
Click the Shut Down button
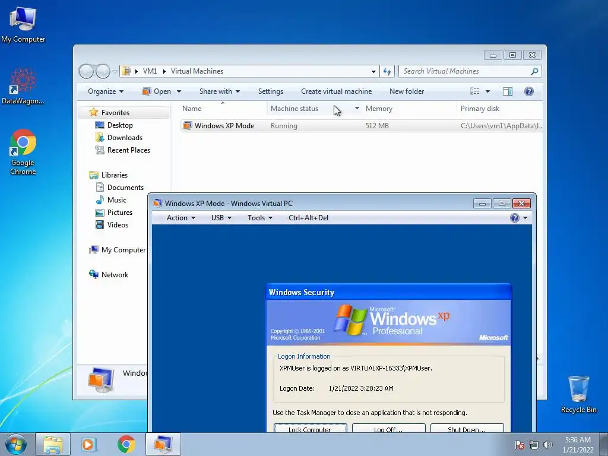(x=467, y=429)
